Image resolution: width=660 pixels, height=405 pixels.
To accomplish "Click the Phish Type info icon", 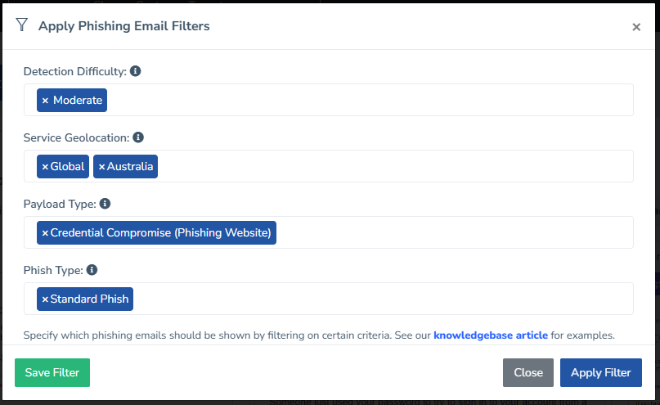I will 92,269.
